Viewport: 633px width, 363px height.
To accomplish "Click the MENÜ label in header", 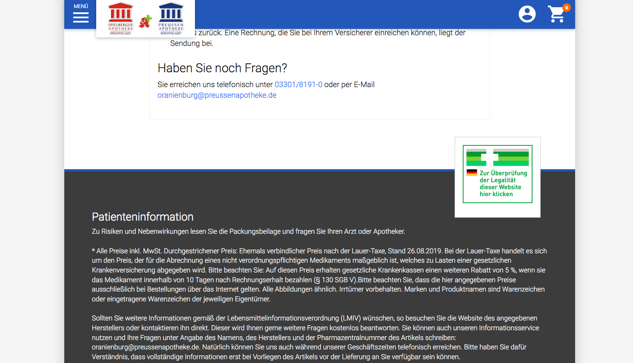I will point(81,6).
